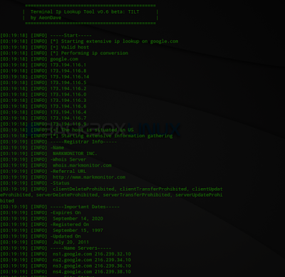Click the word 'clientDeleteProhibited'
The height and width of the screenshot is (277, 285).
click(83, 189)
